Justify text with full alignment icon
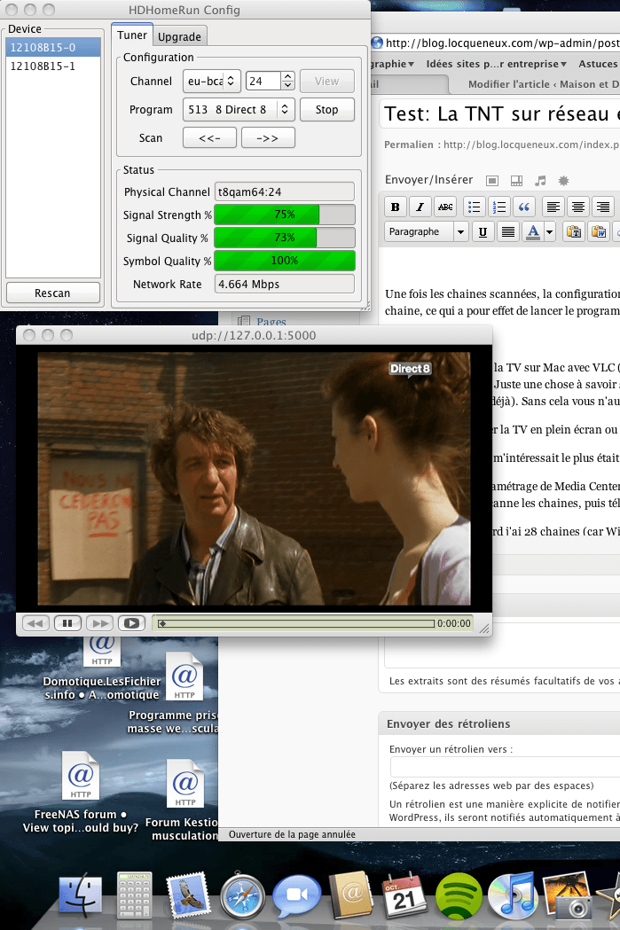Image resolution: width=620 pixels, height=930 pixels. click(508, 232)
